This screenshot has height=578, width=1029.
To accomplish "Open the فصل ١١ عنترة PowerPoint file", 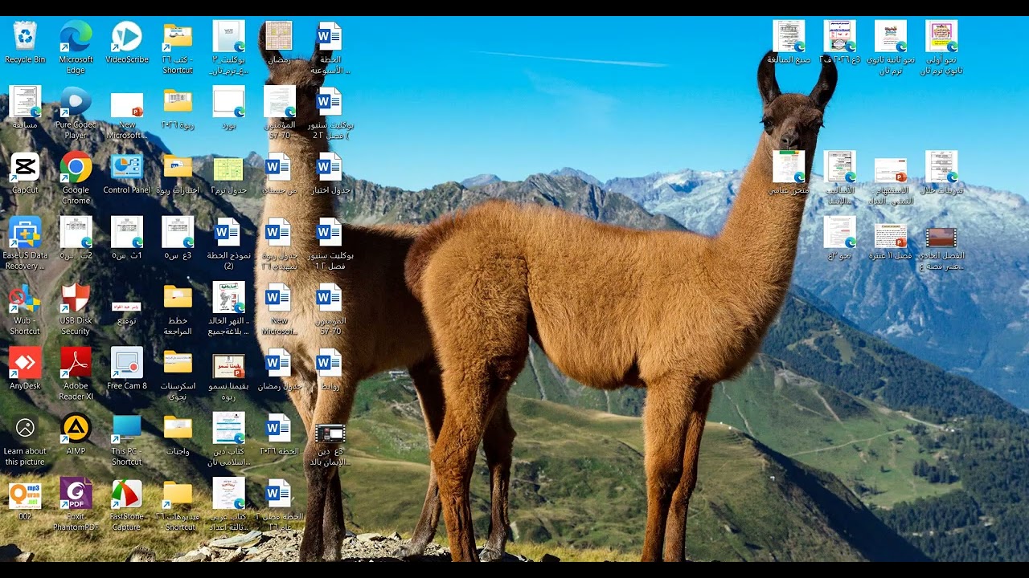I will tap(891, 235).
